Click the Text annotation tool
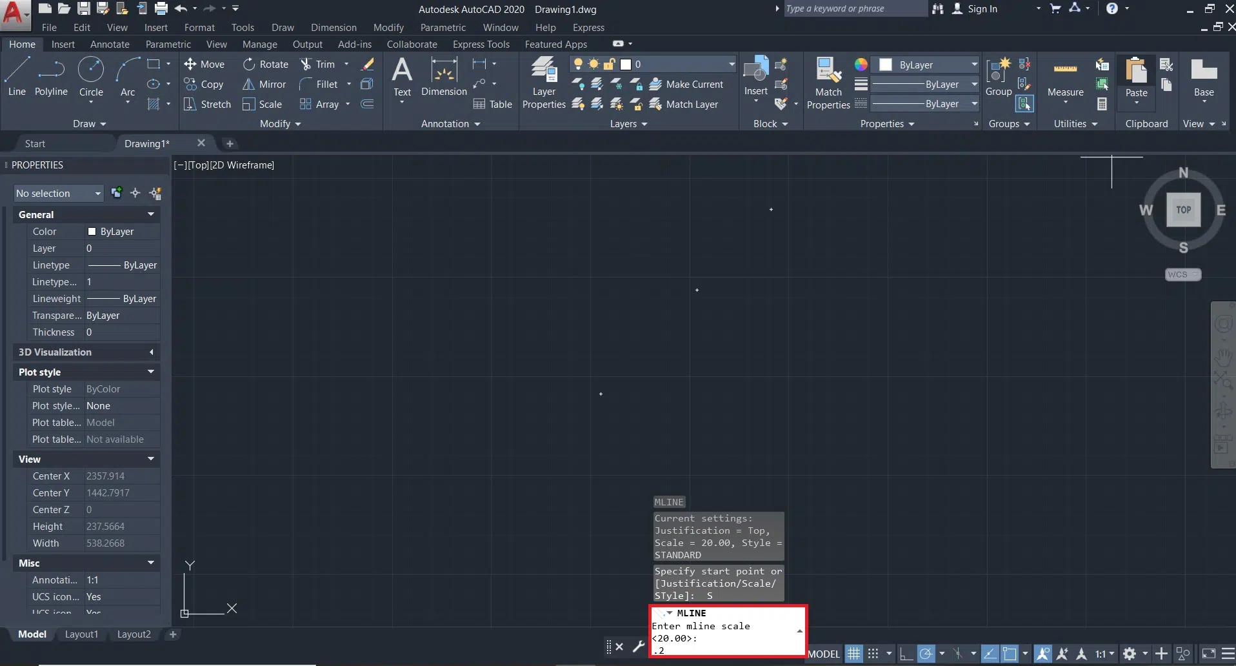 [402, 76]
